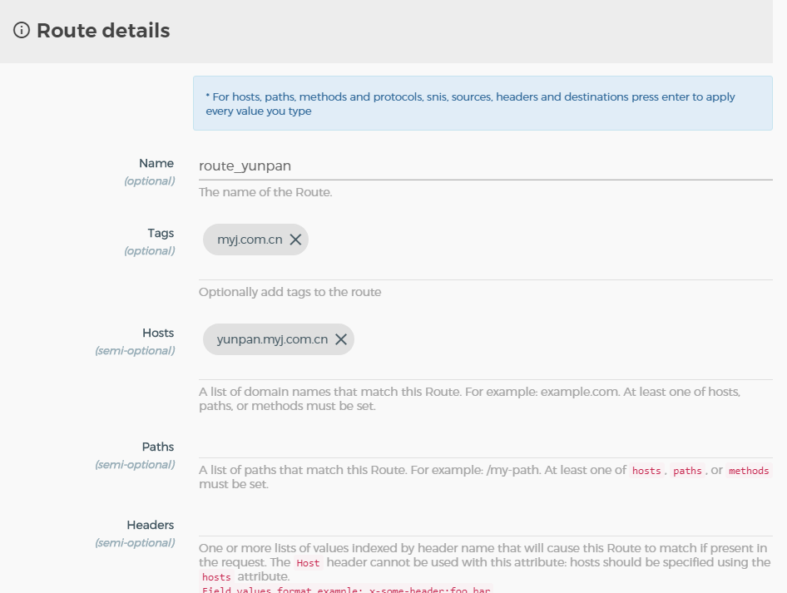Click the empty Headers input field
Screen dimensions: 787x593
485,525
